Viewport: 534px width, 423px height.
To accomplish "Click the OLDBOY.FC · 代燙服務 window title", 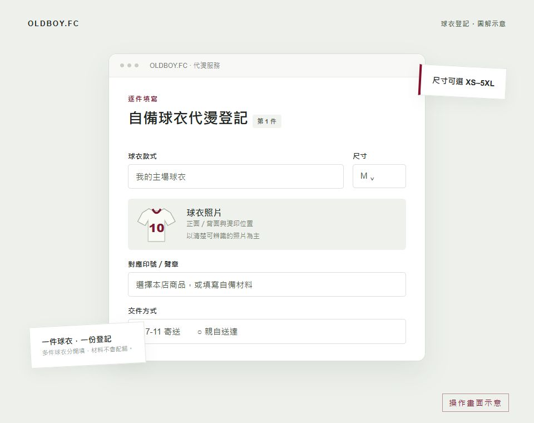I will [185, 66].
